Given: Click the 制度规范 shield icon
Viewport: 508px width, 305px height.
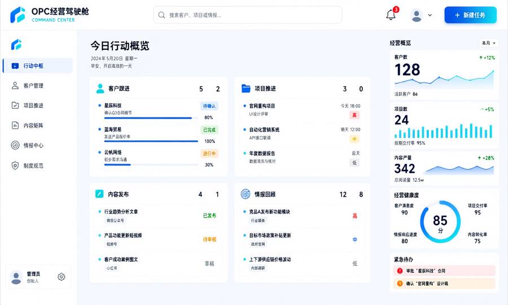Looking at the screenshot, I should tap(15, 165).
